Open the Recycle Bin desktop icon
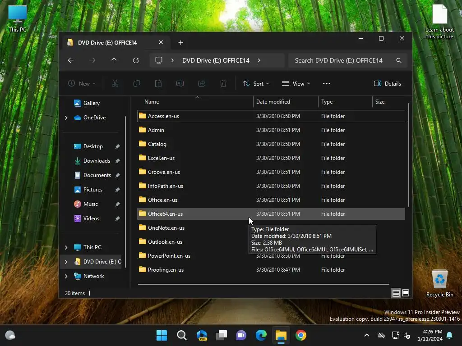This screenshot has width=462, height=346. (439, 284)
